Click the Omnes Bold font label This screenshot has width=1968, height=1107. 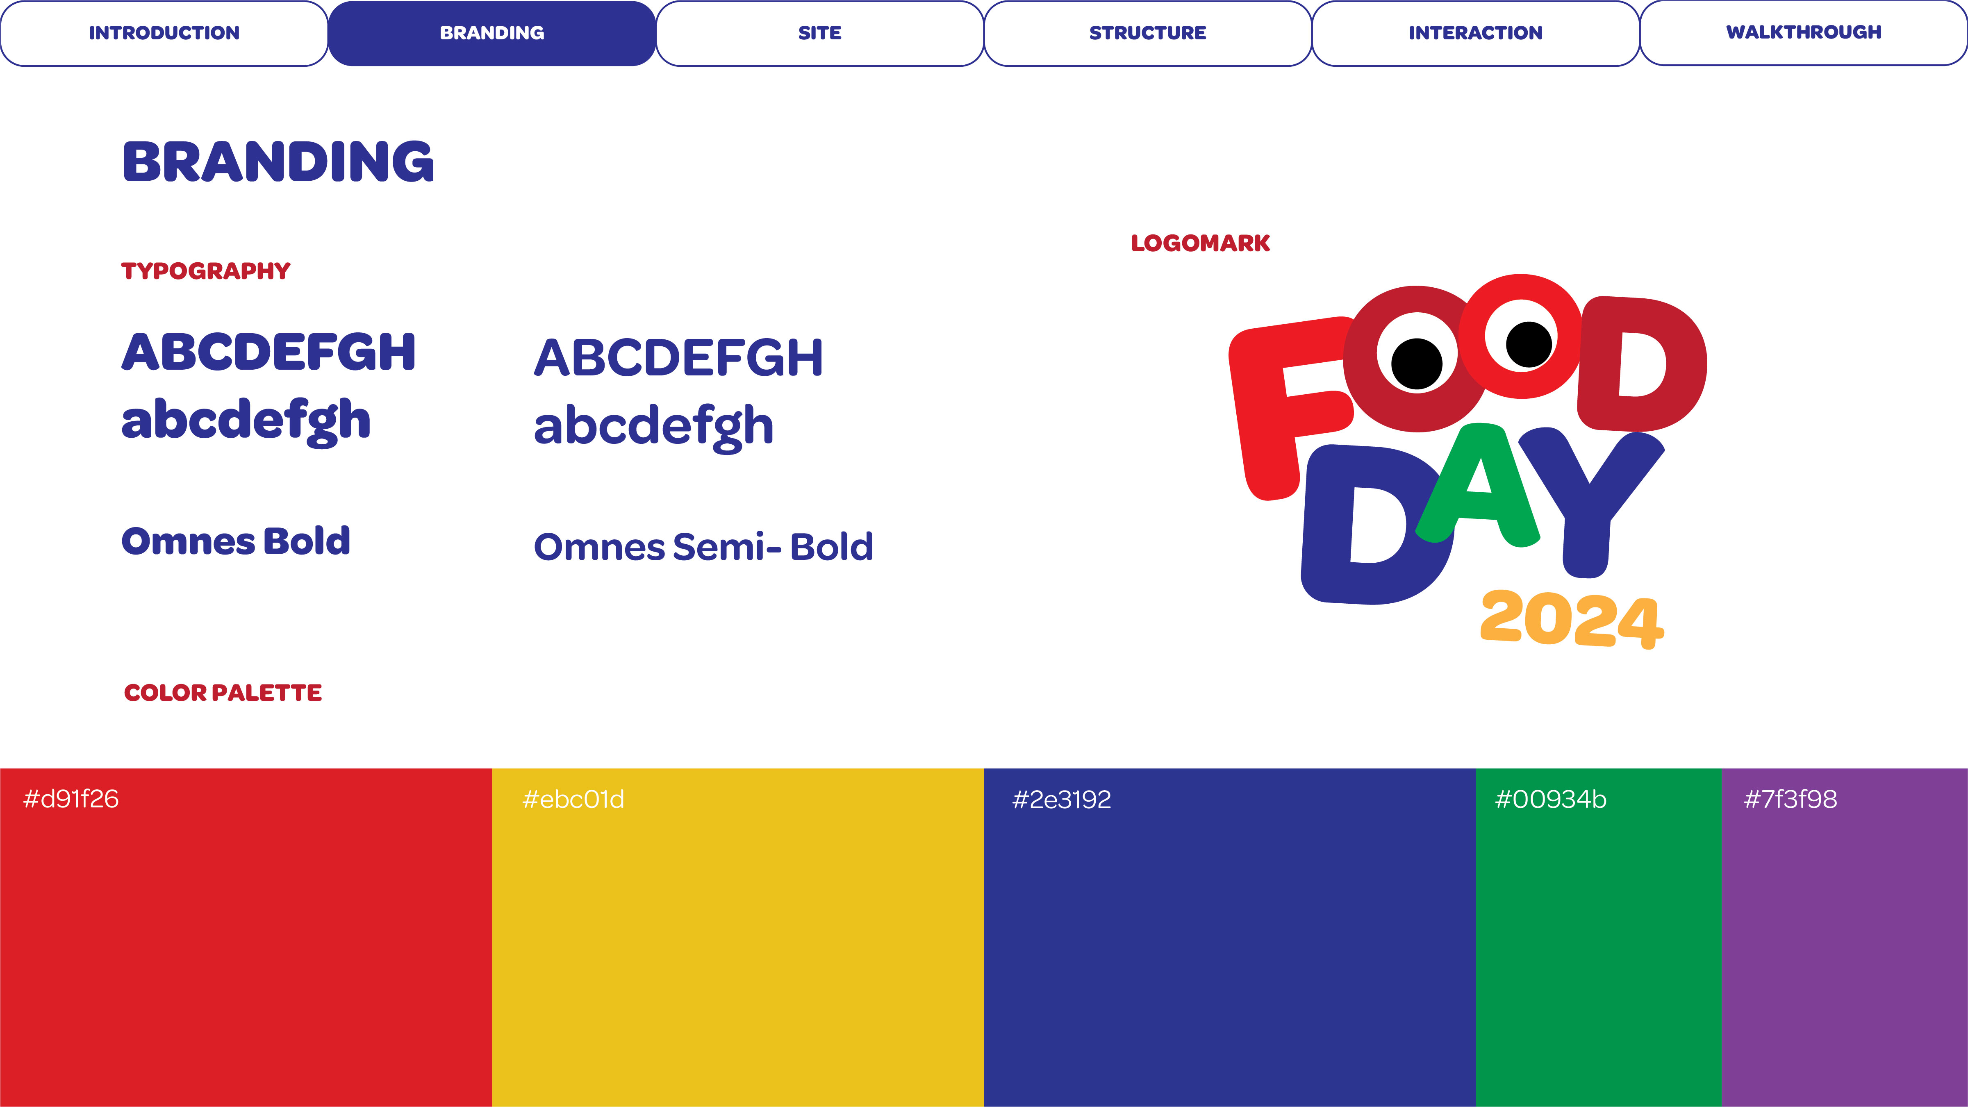coord(236,541)
